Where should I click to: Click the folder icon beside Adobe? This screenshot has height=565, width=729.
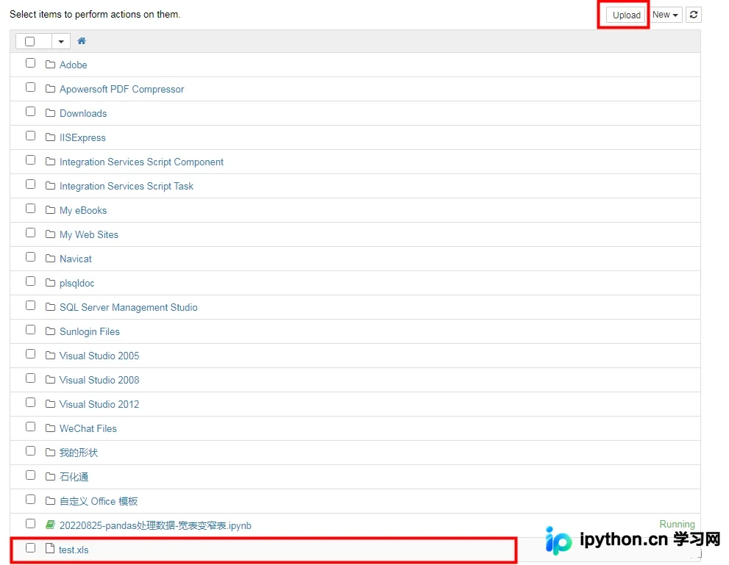pyautogui.click(x=50, y=65)
